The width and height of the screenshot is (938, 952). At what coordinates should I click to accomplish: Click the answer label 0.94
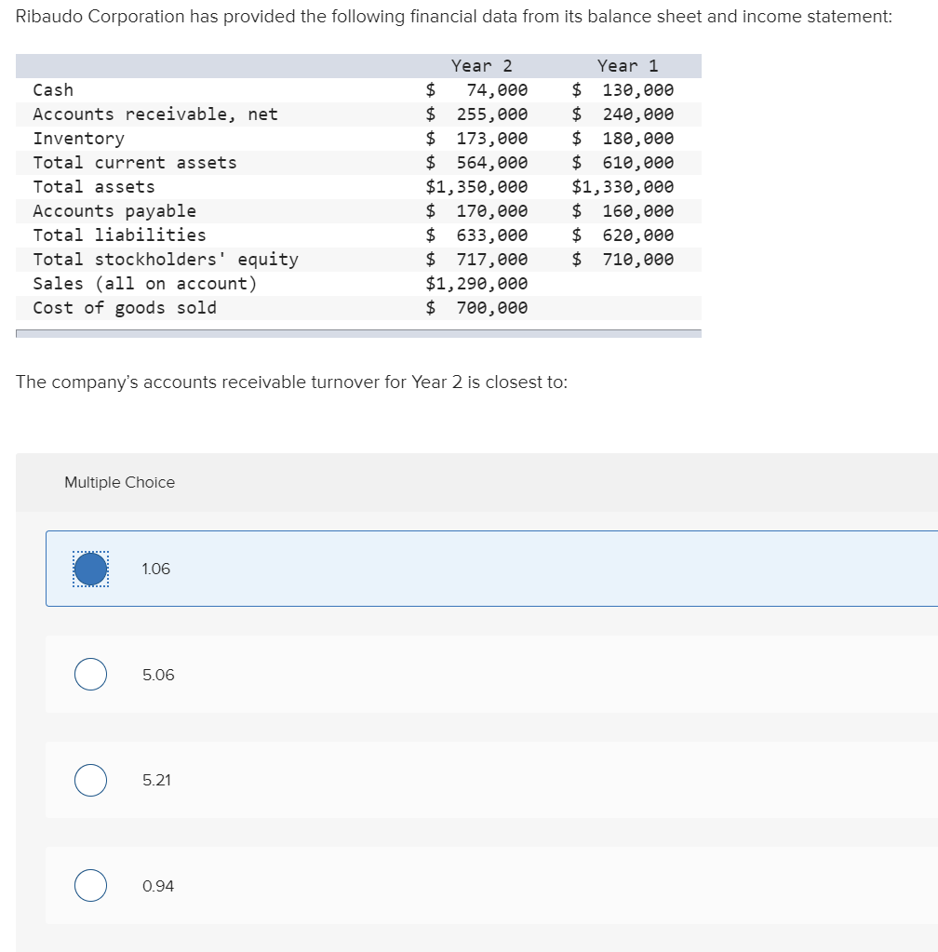(x=158, y=886)
